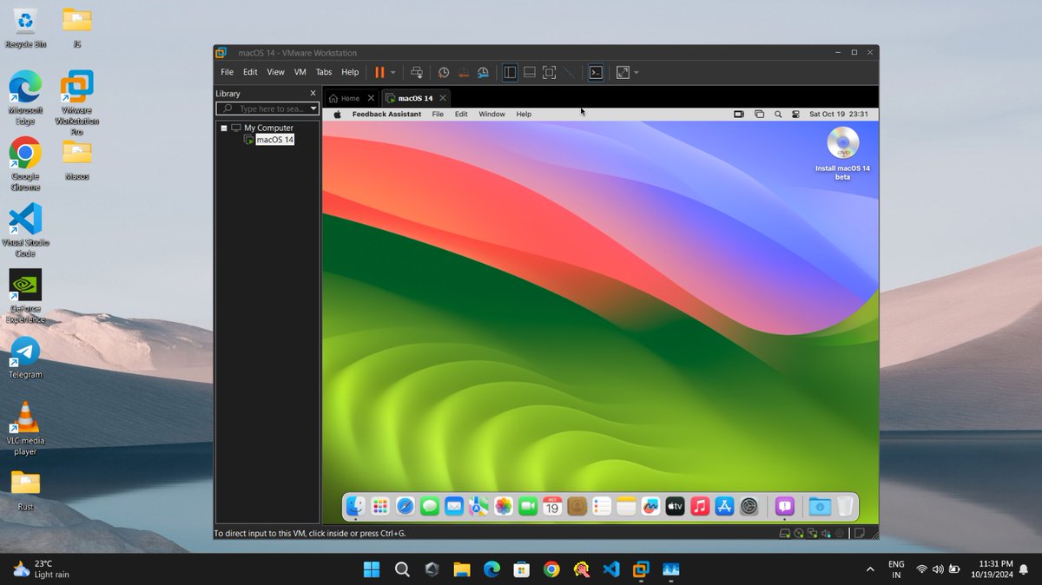The width and height of the screenshot is (1042, 585).
Task: Close the Home tab
Action: pyautogui.click(x=372, y=98)
